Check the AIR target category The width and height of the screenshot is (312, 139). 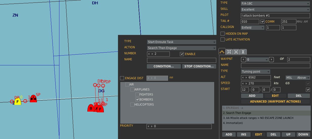click(x=127, y=84)
